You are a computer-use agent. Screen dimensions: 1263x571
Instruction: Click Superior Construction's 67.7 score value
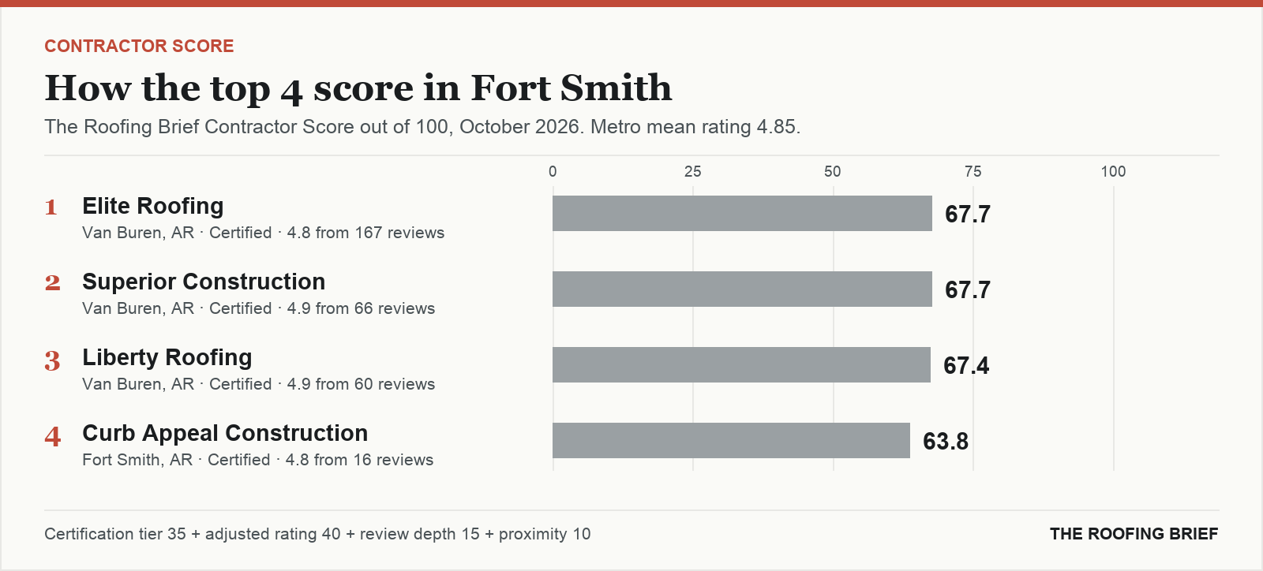pyautogui.click(x=968, y=289)
